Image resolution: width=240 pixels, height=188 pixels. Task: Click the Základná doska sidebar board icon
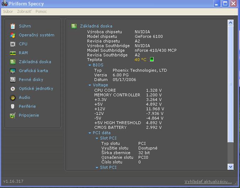(13, 62)
